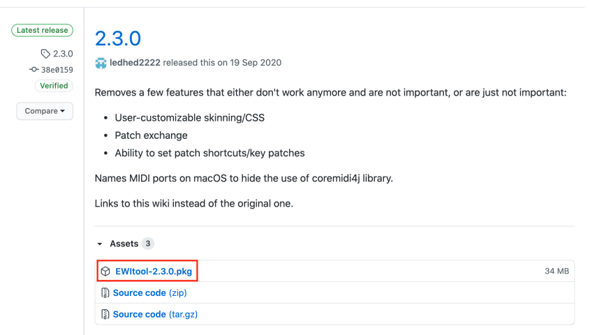Open the ledhed2222 user profile link

pos(135,63)
